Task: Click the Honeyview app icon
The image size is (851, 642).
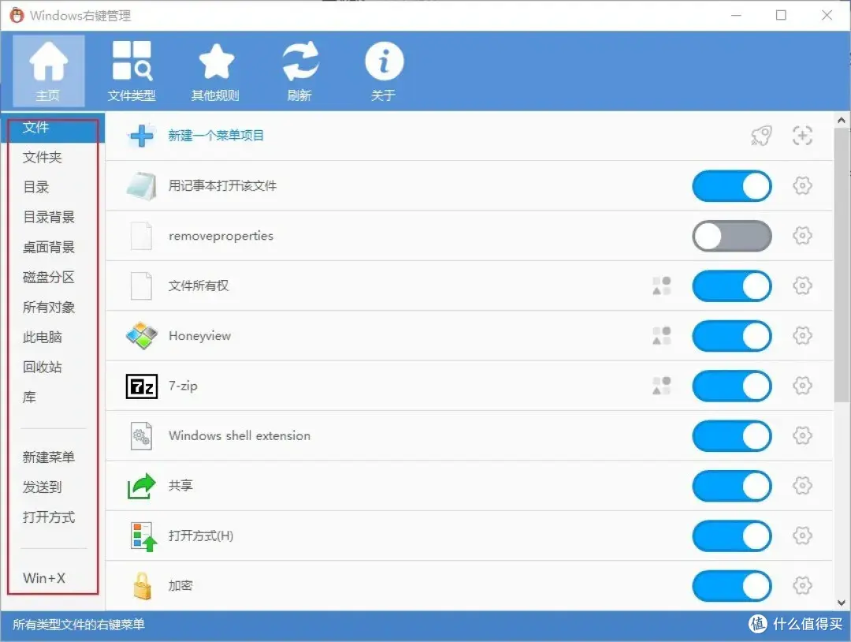Action: click(x=142, y=336)
